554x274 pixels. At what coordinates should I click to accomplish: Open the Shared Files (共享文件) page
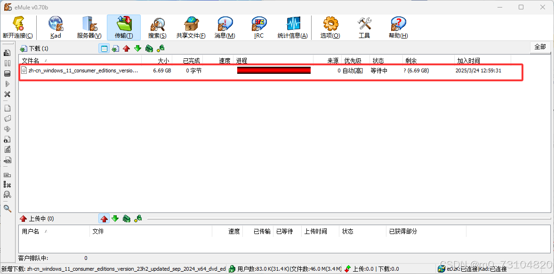tap(191, 27)
